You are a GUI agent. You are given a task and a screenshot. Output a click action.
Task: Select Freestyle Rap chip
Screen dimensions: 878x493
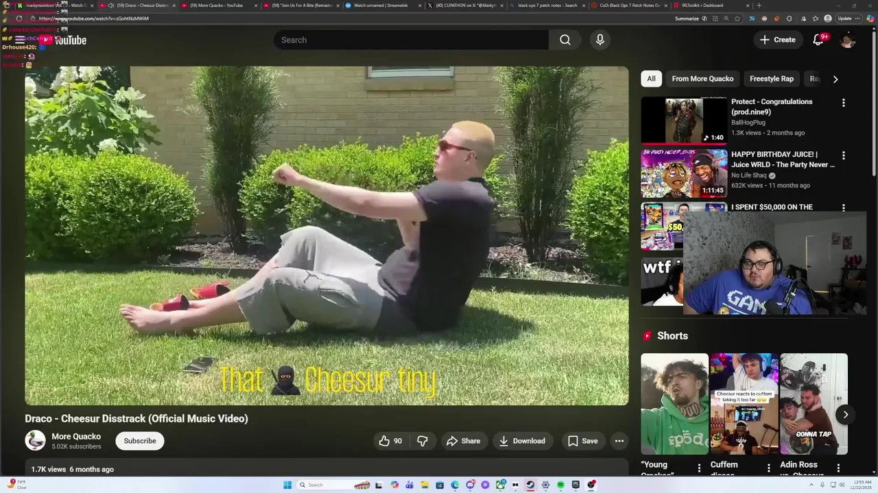point(772,79)
